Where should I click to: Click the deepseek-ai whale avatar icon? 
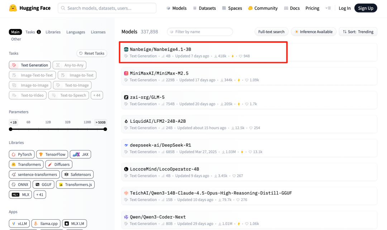tap(126, 145)
